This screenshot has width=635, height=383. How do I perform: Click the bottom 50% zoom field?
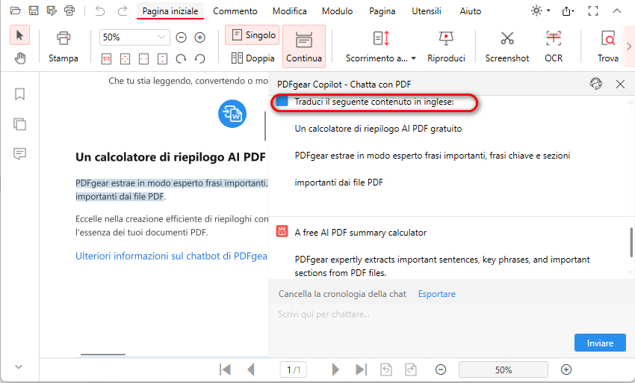pos(503,370)
